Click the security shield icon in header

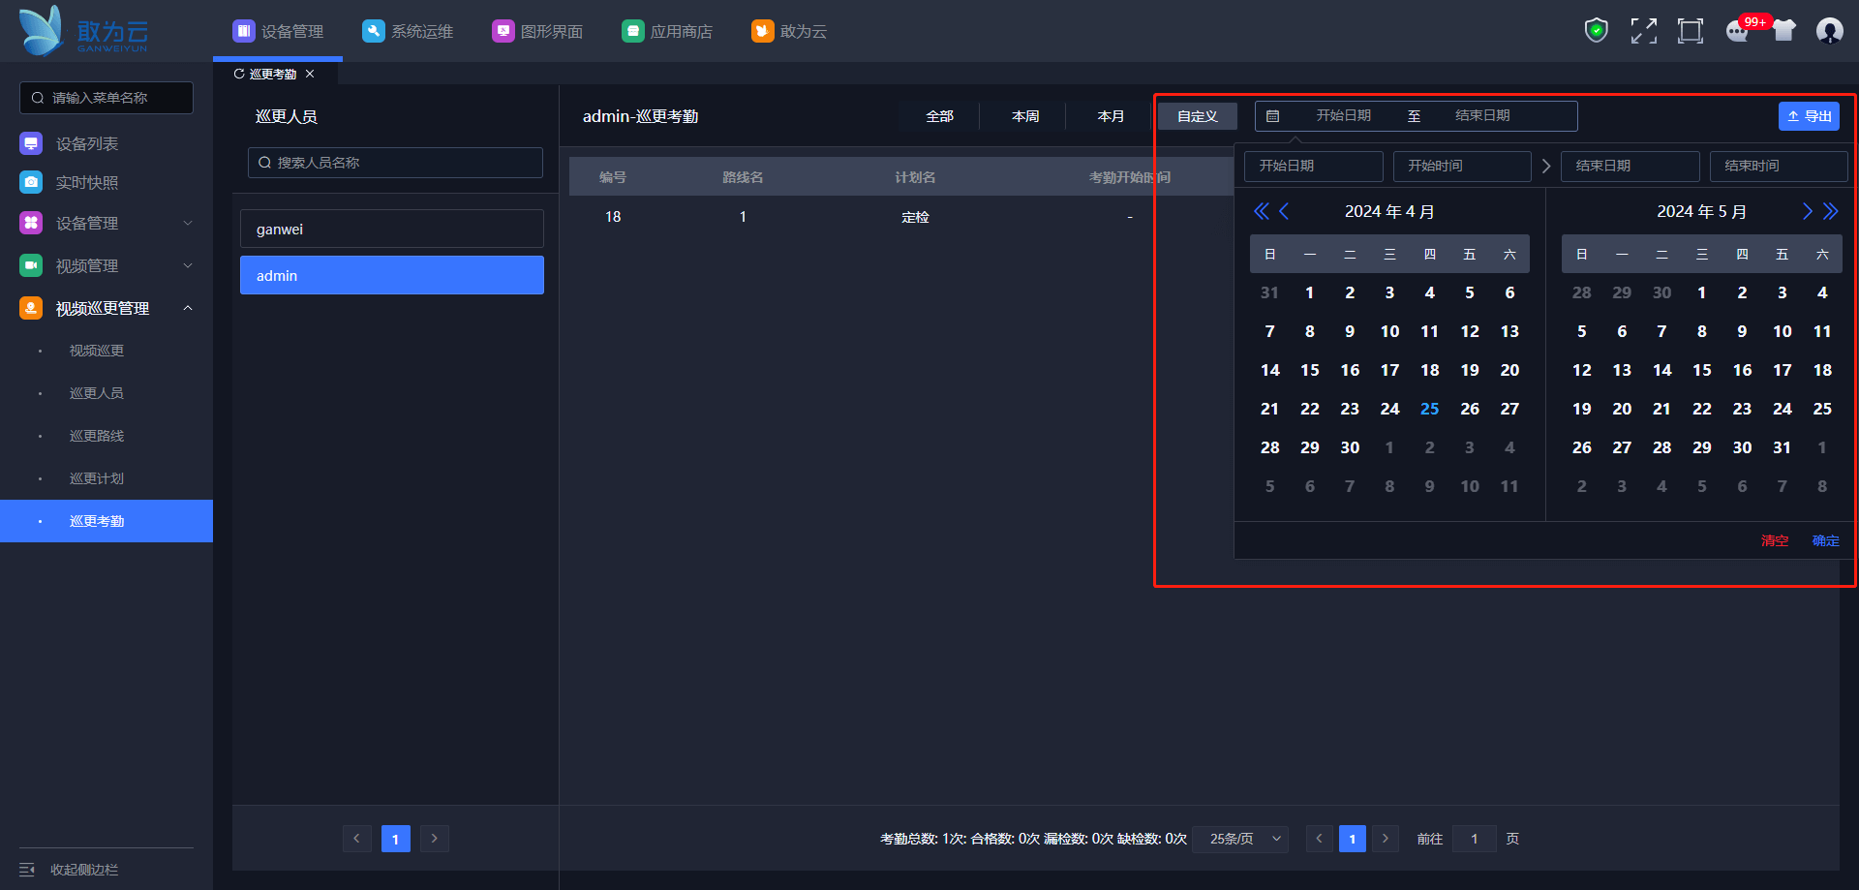tap(1597, 31)
